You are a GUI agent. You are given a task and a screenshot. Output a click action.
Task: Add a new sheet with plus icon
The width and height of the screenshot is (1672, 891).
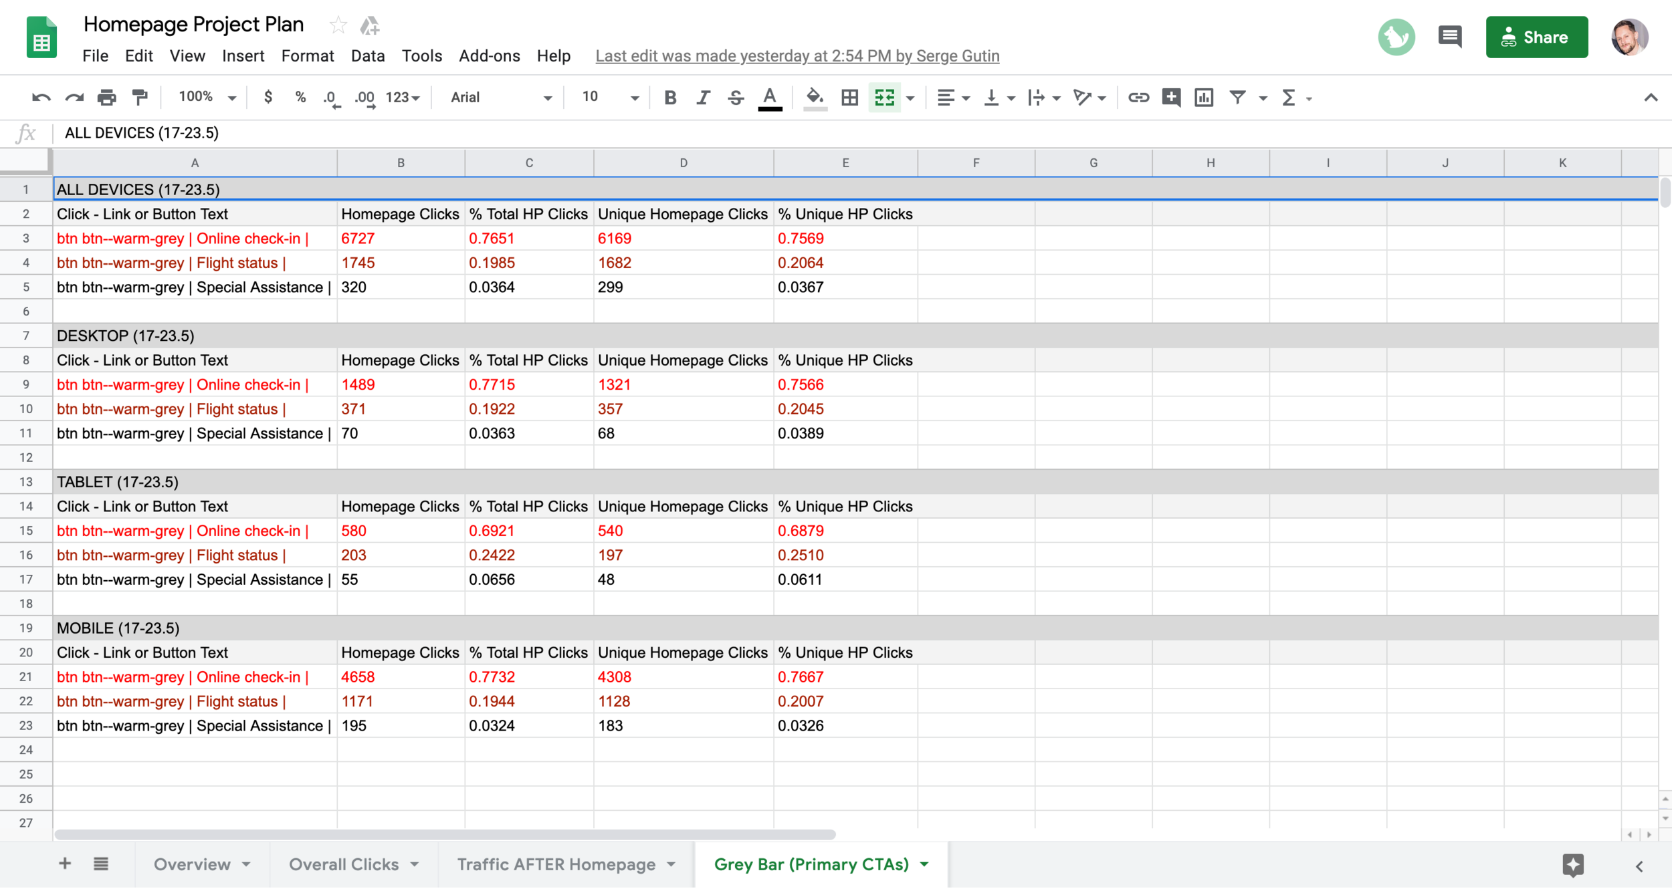pyautogui.click(x=65, y=863)
